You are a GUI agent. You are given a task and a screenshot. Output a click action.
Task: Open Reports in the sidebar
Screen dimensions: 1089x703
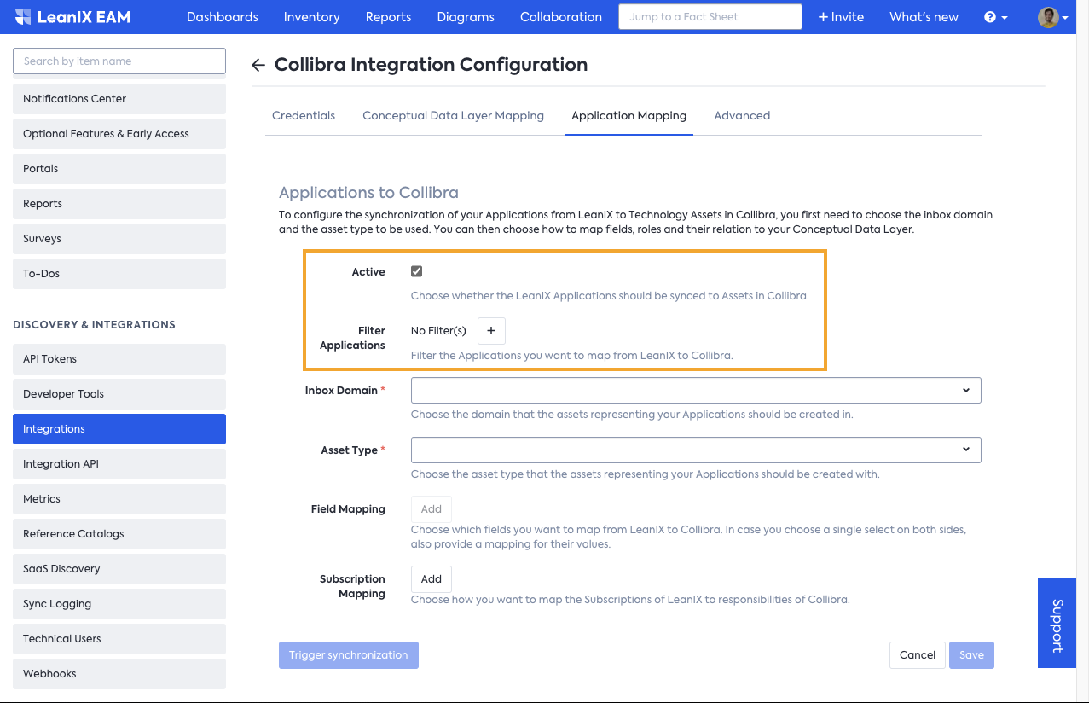119,204
